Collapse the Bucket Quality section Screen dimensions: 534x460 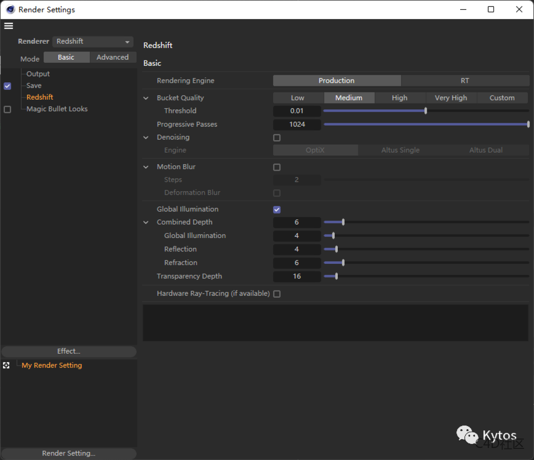[146, 98]
